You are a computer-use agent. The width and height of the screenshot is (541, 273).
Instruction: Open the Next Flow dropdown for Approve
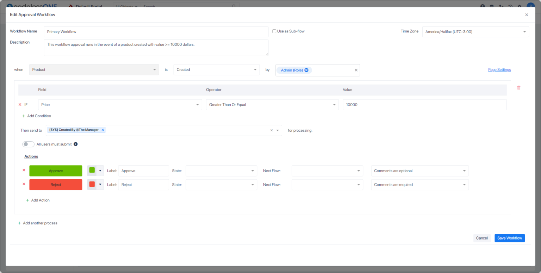click(327, 171)
